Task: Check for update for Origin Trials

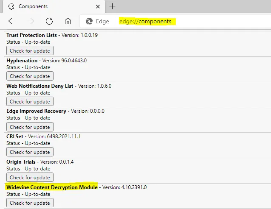Action: [30, 177]
